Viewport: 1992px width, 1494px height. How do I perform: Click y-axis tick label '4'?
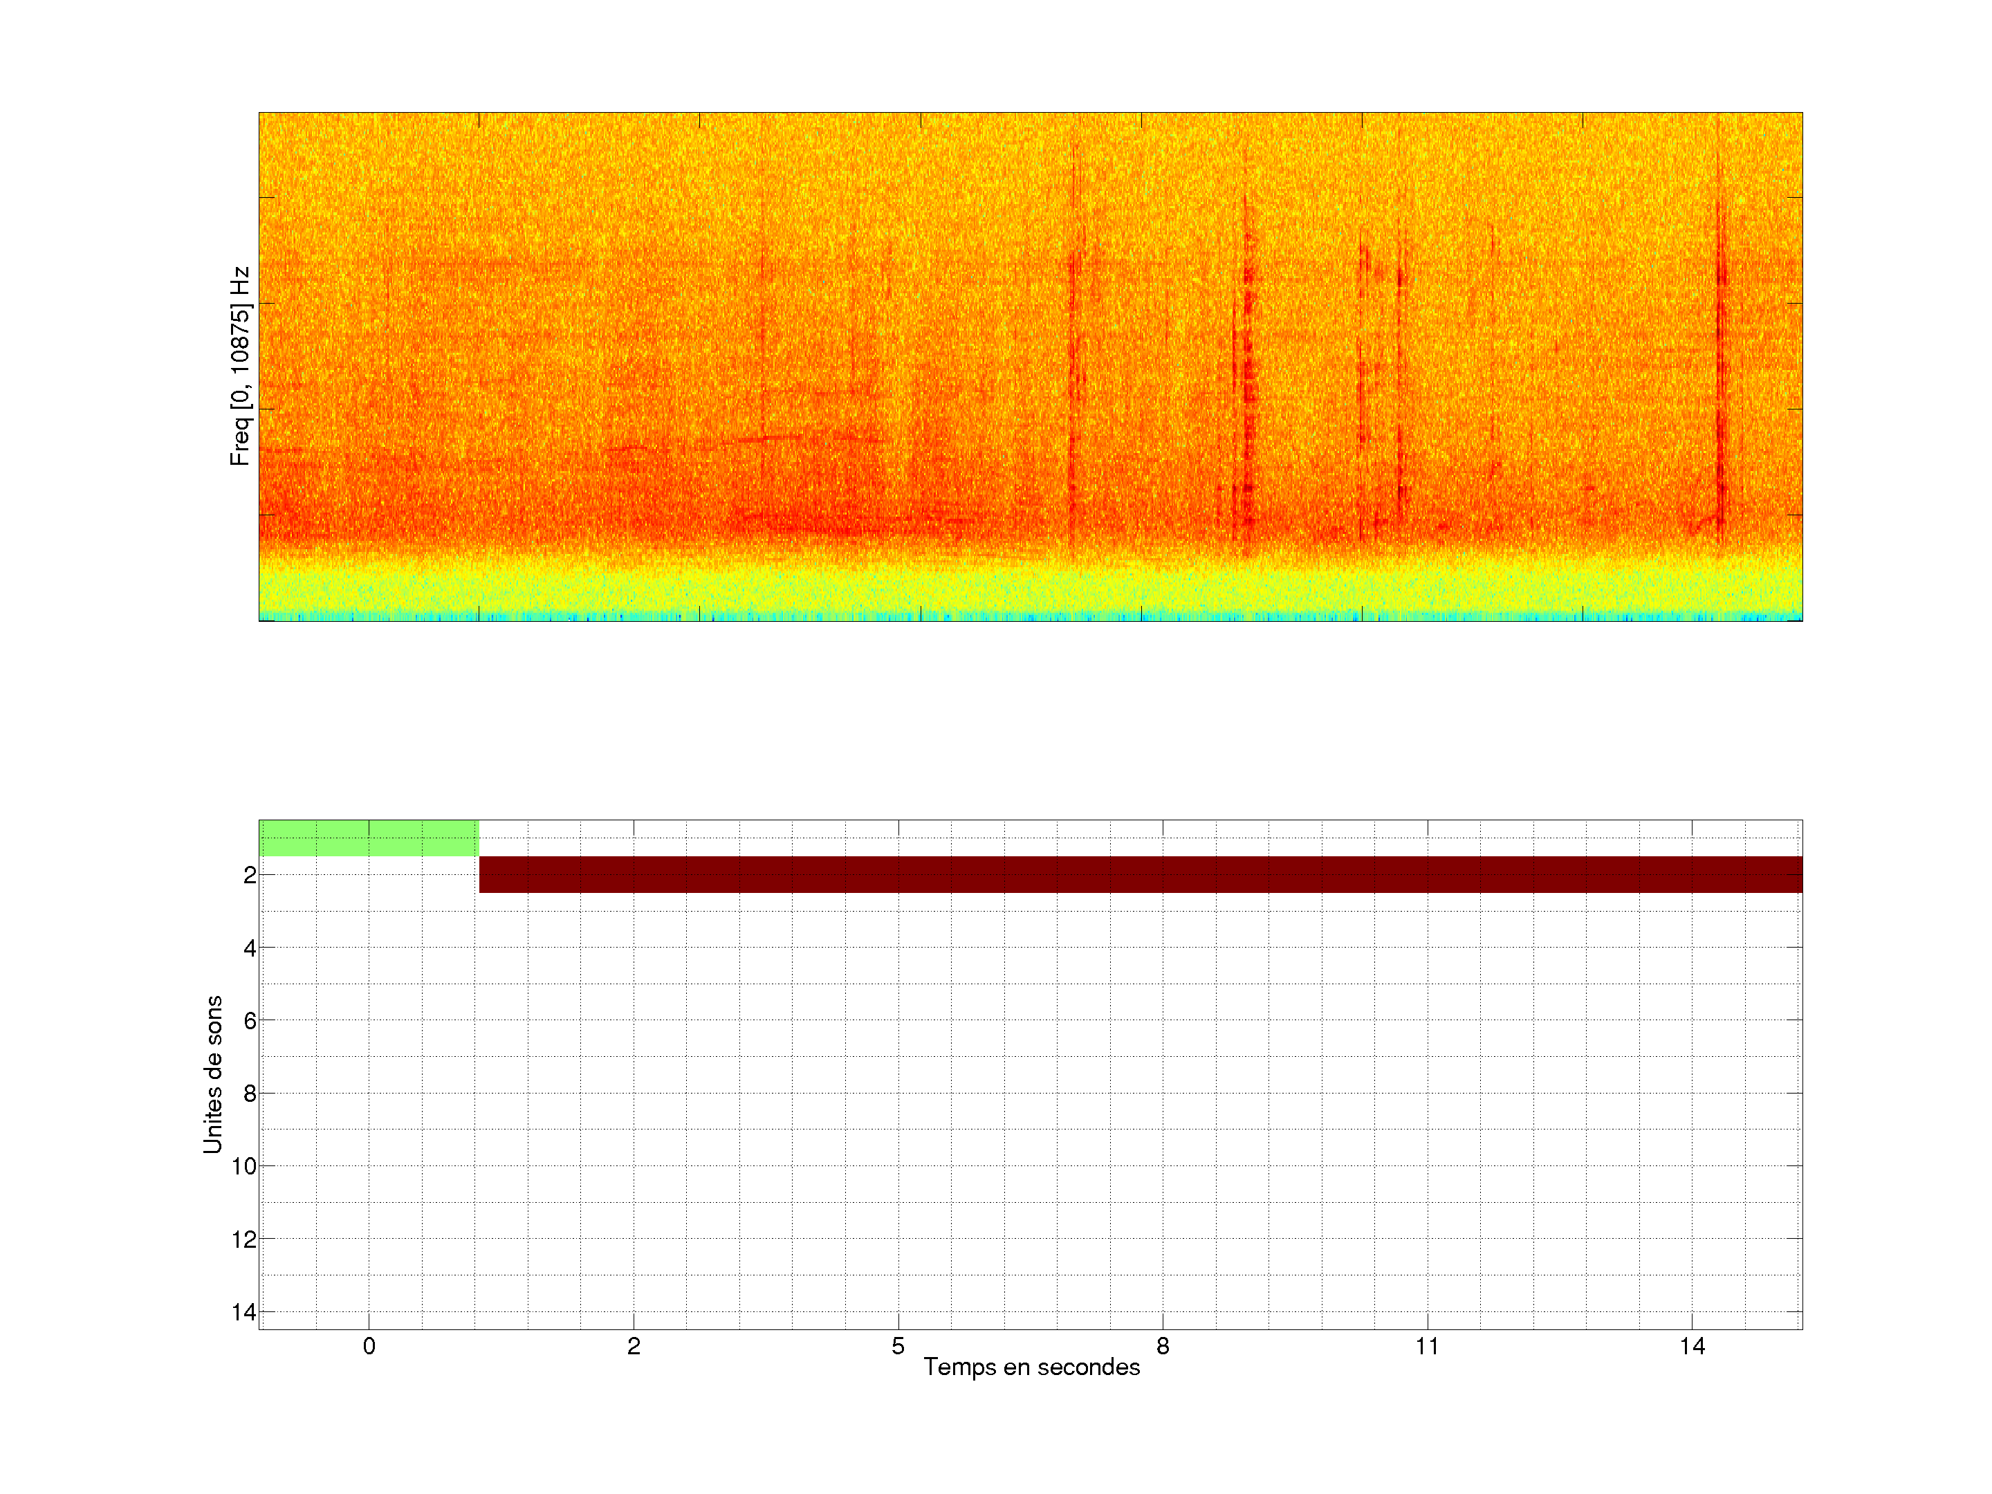250,948
